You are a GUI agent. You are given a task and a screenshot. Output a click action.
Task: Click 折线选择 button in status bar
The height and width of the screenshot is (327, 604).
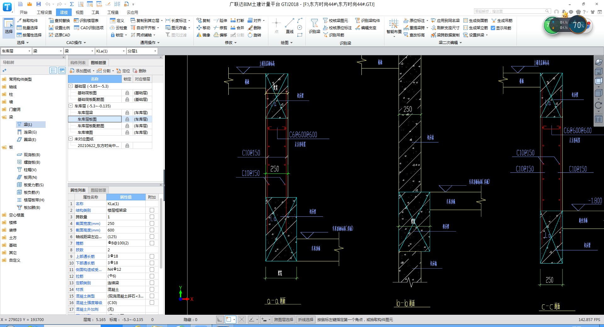(x=306, y=319)
